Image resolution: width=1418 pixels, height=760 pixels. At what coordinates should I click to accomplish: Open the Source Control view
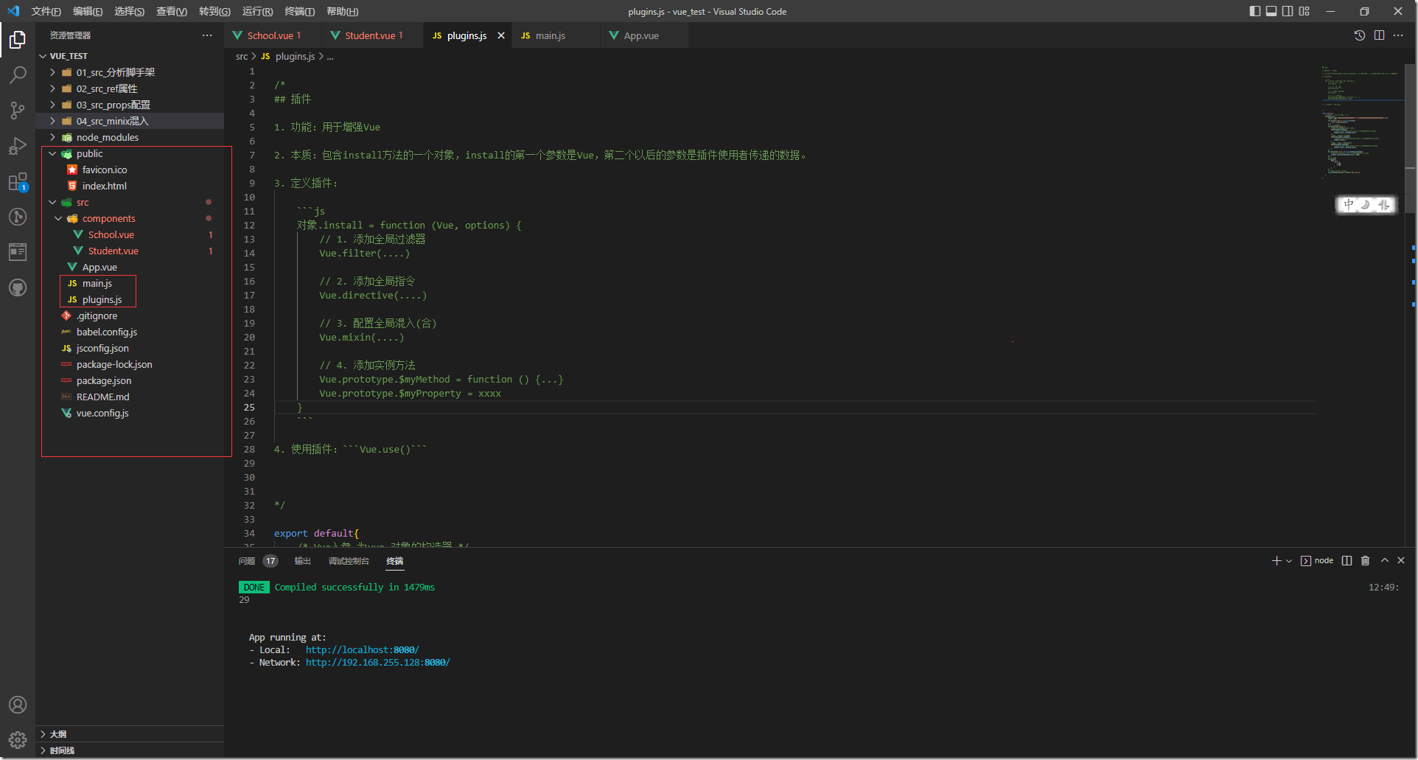tap(18, 111)
